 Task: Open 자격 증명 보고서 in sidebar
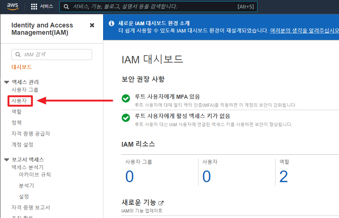click(31, 207)
